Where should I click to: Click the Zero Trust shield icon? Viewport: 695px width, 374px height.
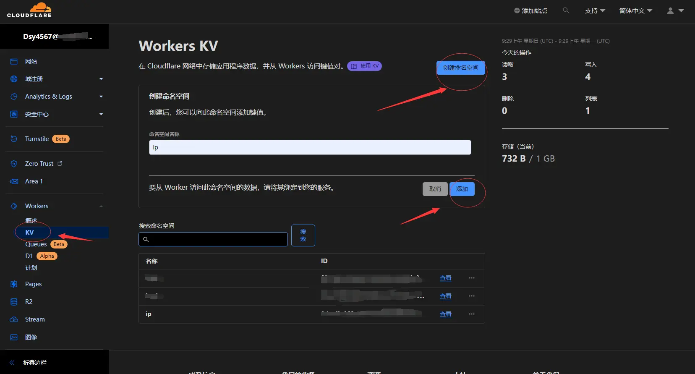point(14,164)
